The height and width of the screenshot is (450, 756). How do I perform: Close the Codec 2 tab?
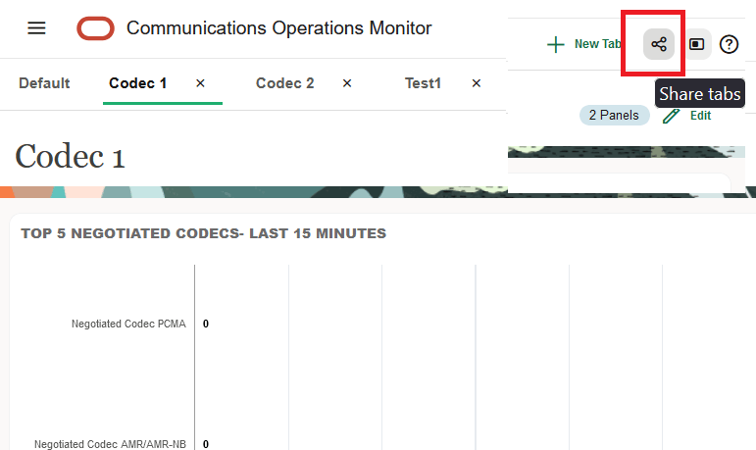tap(347, 83)
